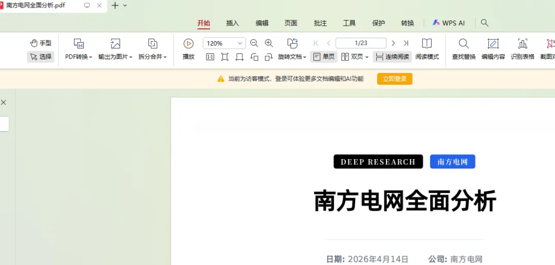Toggle continuous reading (连续阅读)
The image size is (555, 265).
pyautogui.click(x=392, y=56)
